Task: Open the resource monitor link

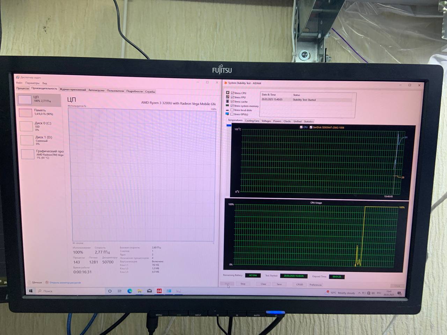Action: pyautogui.click(x=65, y=283)
